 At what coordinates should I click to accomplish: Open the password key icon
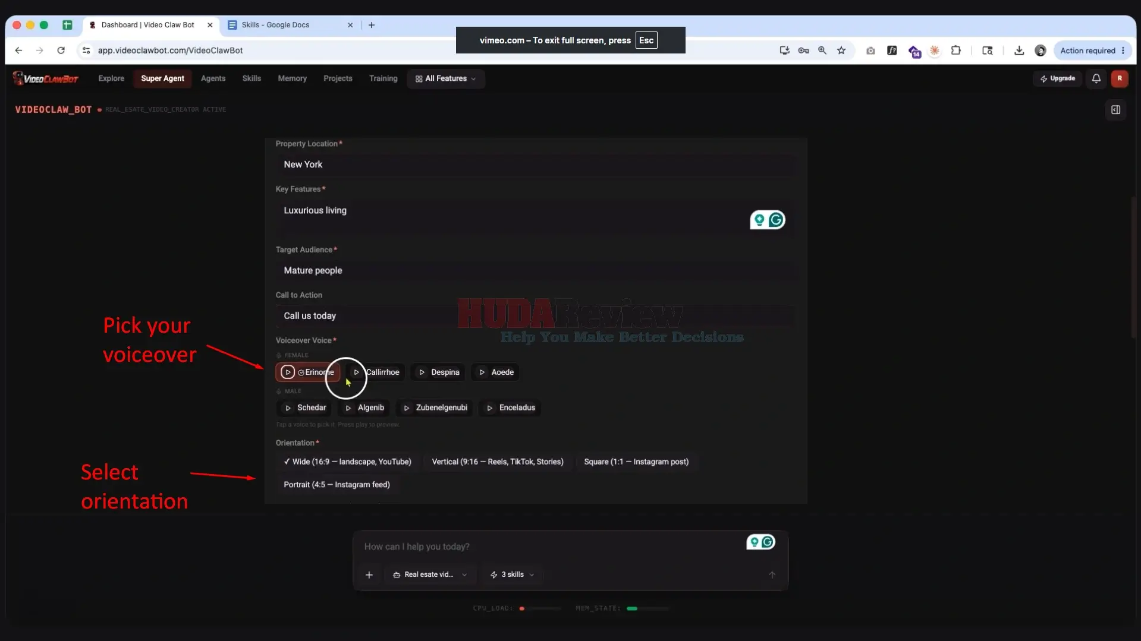pos(803,50)
